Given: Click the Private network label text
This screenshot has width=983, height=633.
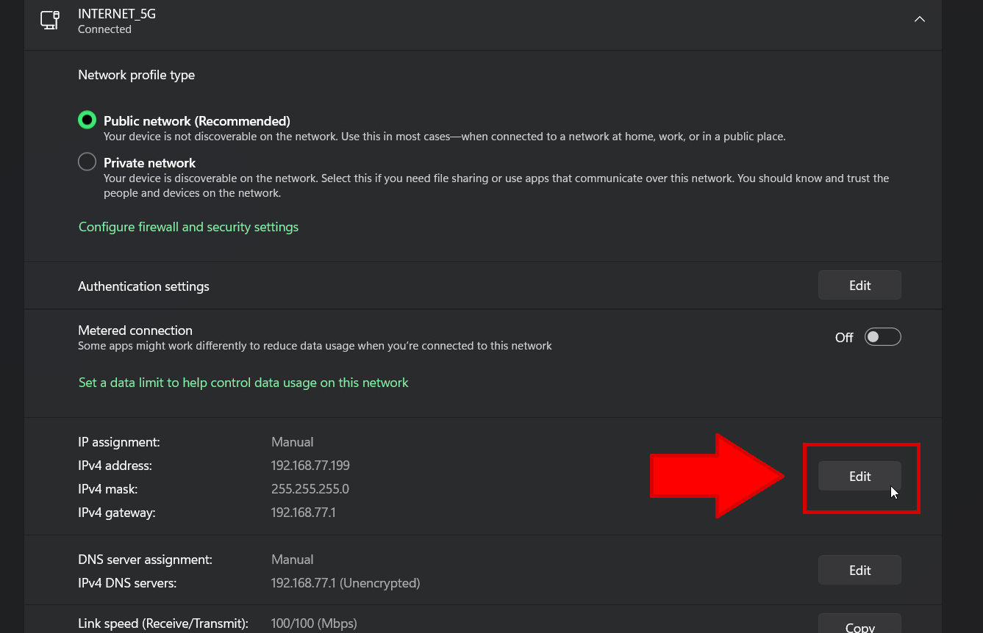Looking at the screenshot, I should coord(150,163).
